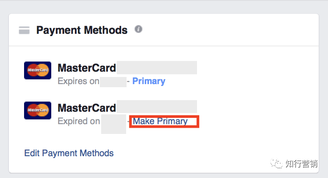This screenshot has height=178, width=328.
Task: Click the gray area above the panel
Action: tap(164, 7)
